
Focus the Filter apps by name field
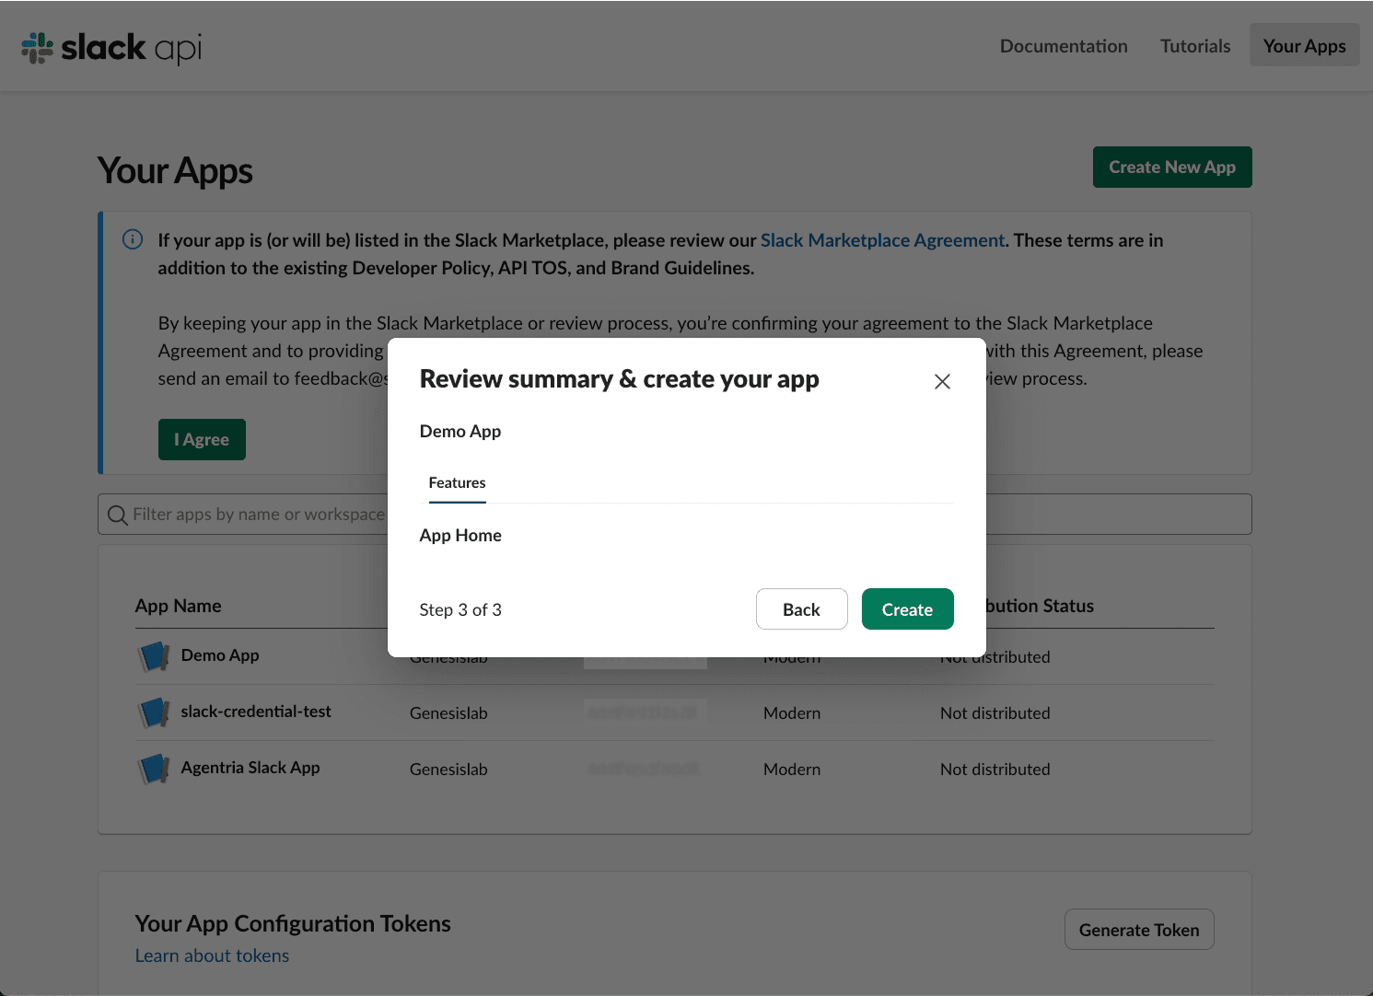675,515
